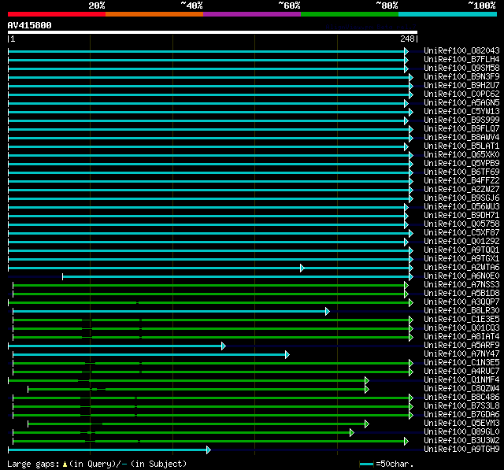Click the UniRef100_A8IAT4 label

(461, 337)
